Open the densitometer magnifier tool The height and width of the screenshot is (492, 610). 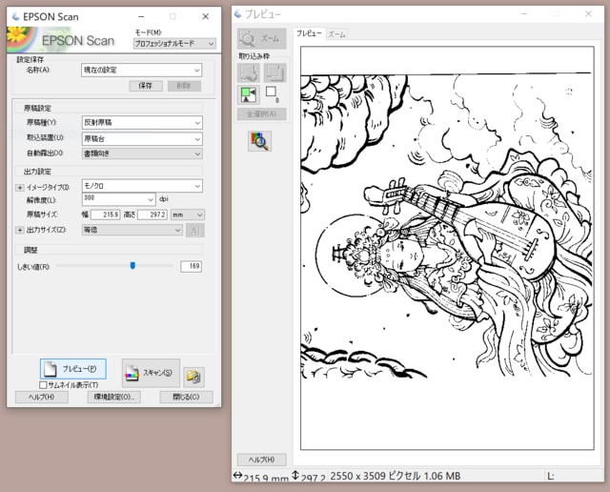point(259,141)
